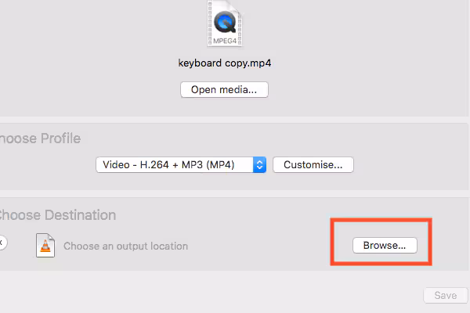
Task: Click the Choose Destination section heading
Action: 56,214
